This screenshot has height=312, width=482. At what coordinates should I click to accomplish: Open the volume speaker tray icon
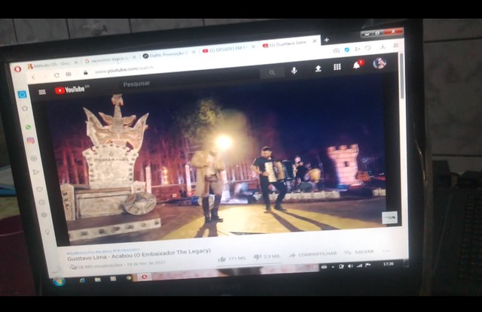click(350, 266)
